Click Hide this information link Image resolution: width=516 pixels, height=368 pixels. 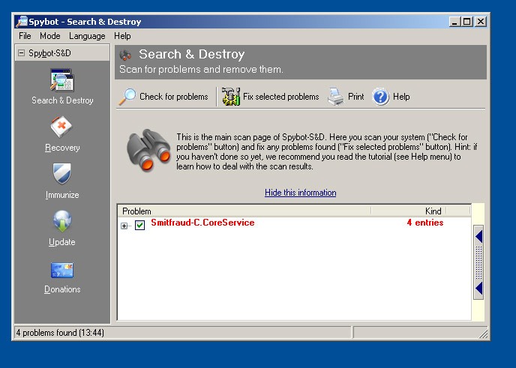[x=301, y=193]
